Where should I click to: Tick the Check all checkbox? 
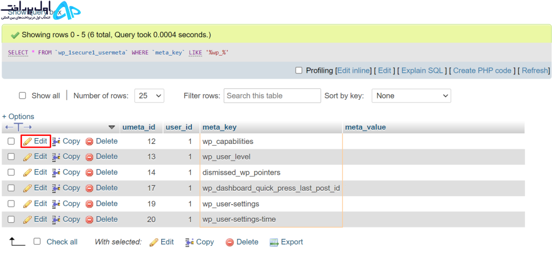[x=37, y=242]
